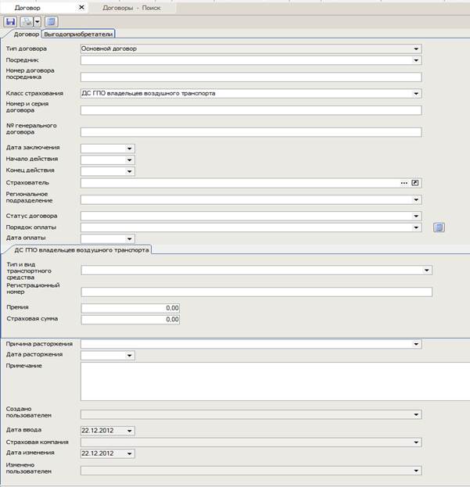470x487 pixels.
Task: Click the Регистрационный номер input field
Action: (257, 292)
